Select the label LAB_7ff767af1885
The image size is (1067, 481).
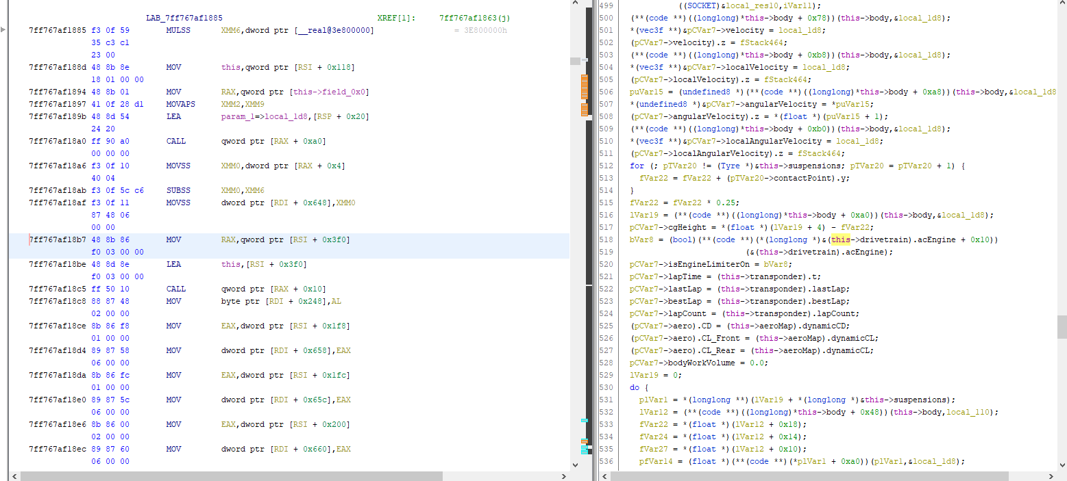click(x=184, y=18)
